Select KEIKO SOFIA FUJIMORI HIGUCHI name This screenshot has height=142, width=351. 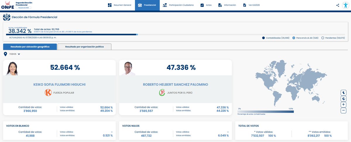click(x=59, y=85)
